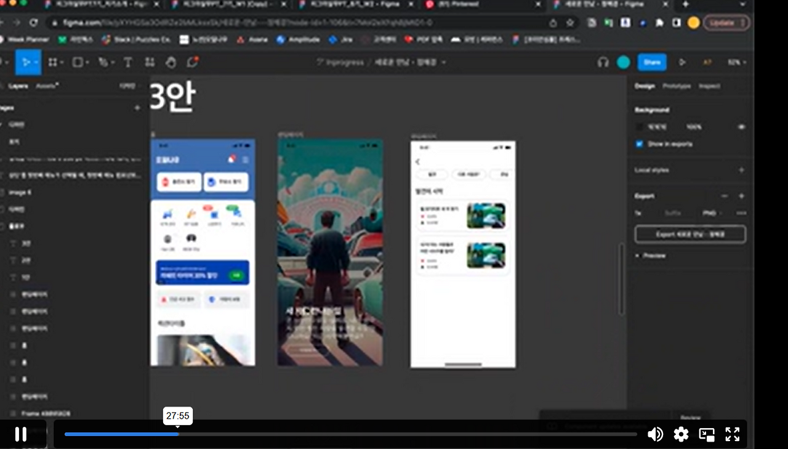The width and height of the screenshot is (788, 449).
Task: Click the headphones audio icon near Share
Action: click(x=603, y=62)
